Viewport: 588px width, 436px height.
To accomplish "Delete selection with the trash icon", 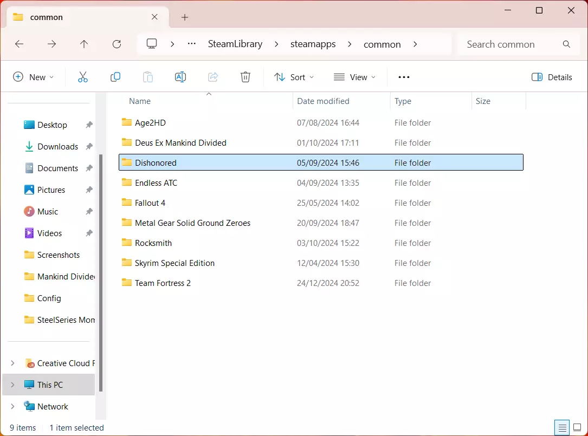I will click(x=245, y=77).
